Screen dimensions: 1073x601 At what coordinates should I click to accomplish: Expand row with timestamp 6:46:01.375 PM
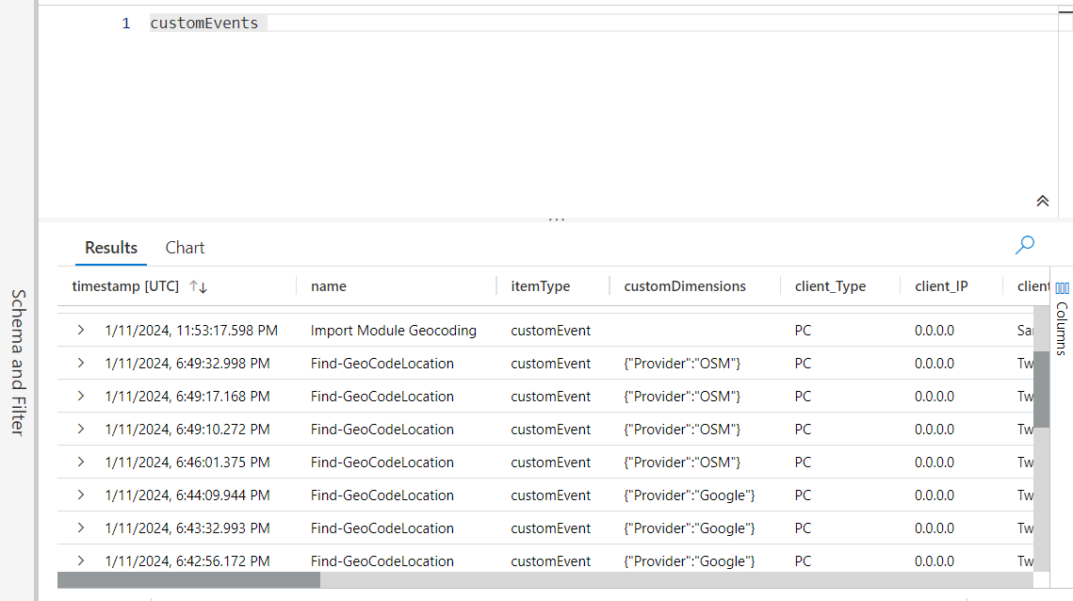[x=81, y=462]
